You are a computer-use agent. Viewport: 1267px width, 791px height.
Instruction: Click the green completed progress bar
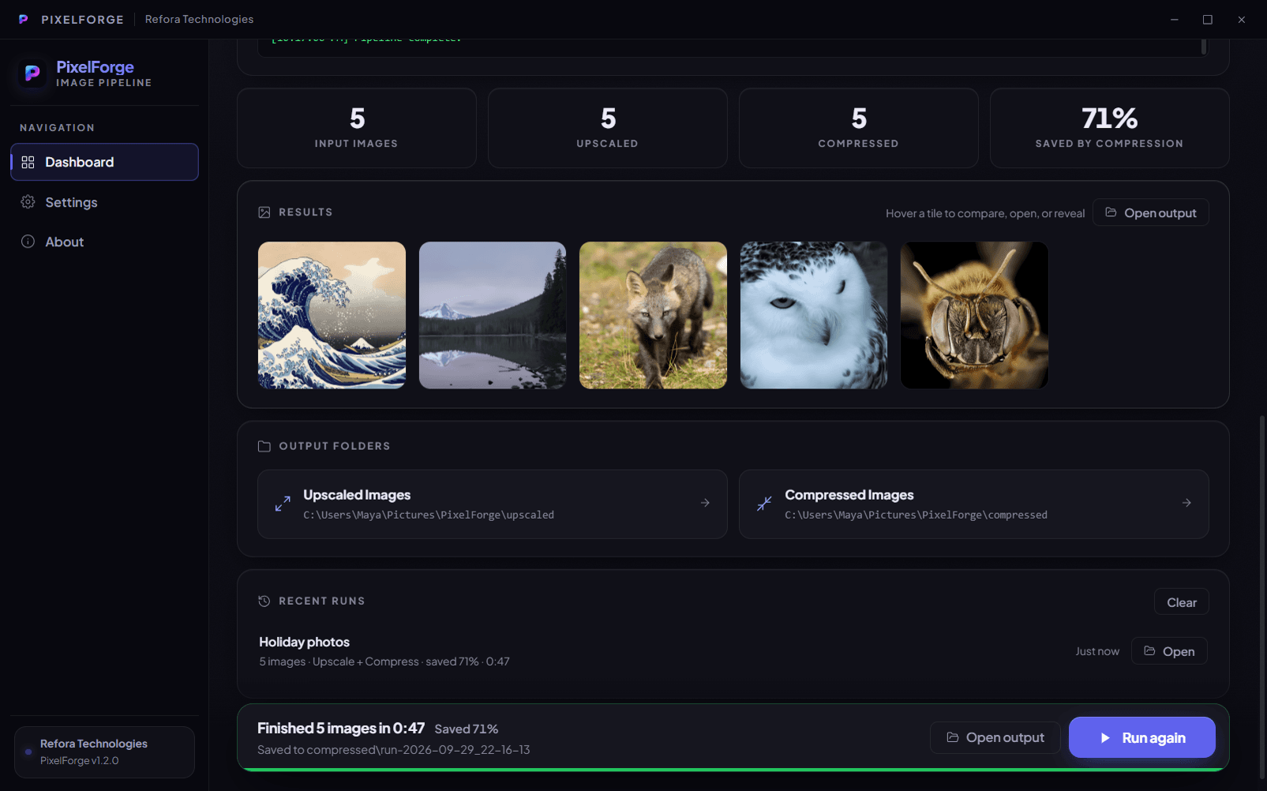(x=733, y=769)
